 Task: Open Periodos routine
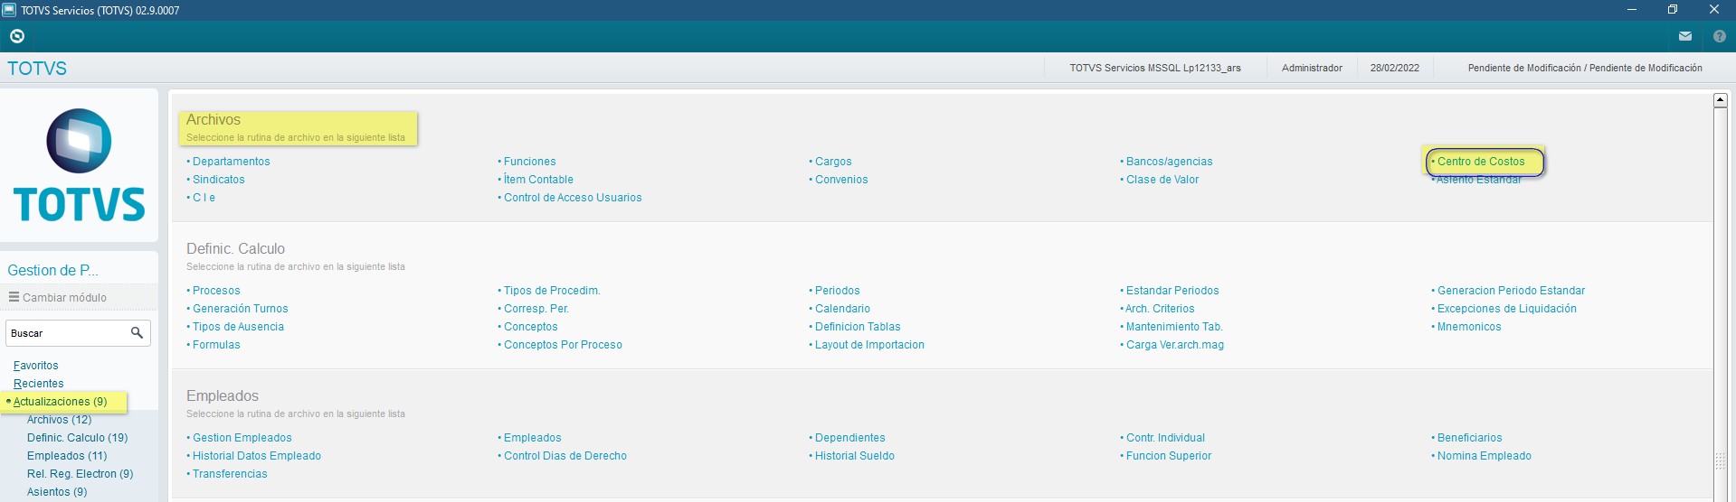coord(837,291)
